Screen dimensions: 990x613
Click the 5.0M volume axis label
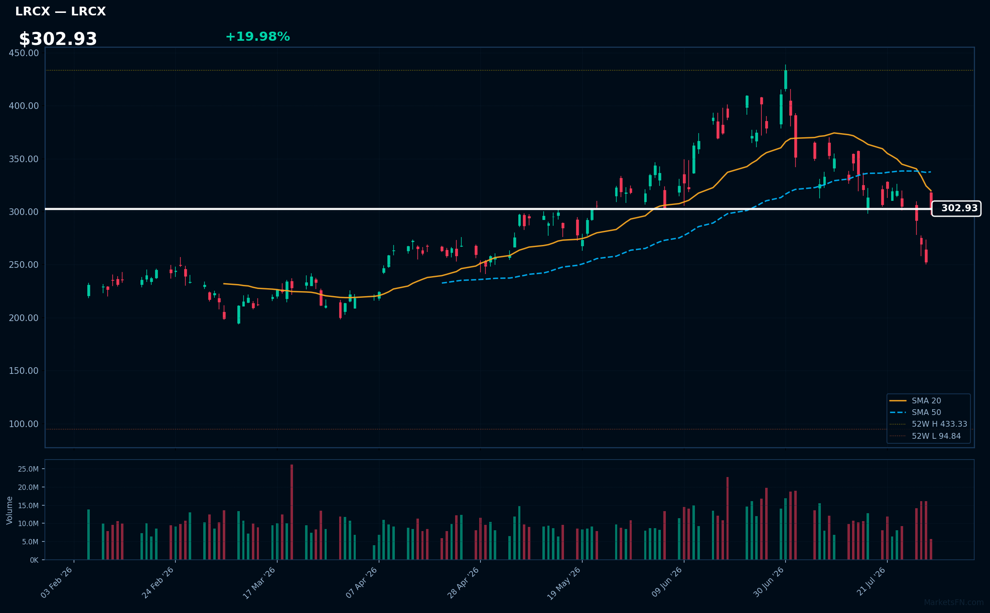(30, 542)
